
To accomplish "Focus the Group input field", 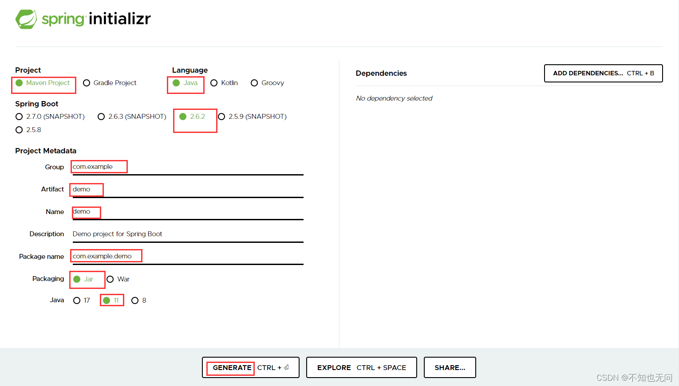I will [188, 167].
